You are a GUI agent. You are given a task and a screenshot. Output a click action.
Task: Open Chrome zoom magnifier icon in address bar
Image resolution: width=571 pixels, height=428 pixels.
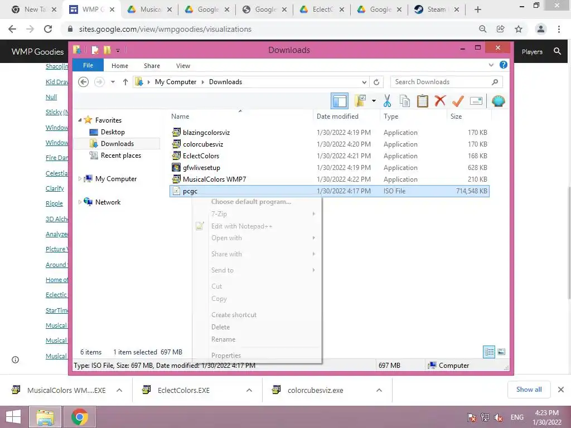pyautogui.click(x=482, y=29)
